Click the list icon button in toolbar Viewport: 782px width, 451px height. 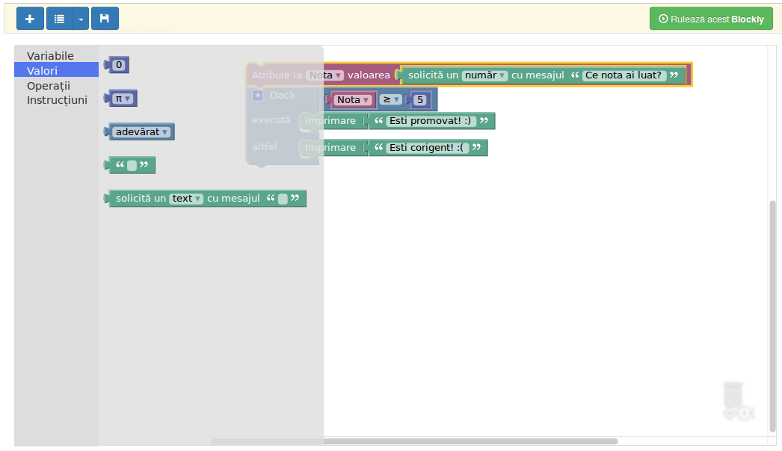click(60, 19)
